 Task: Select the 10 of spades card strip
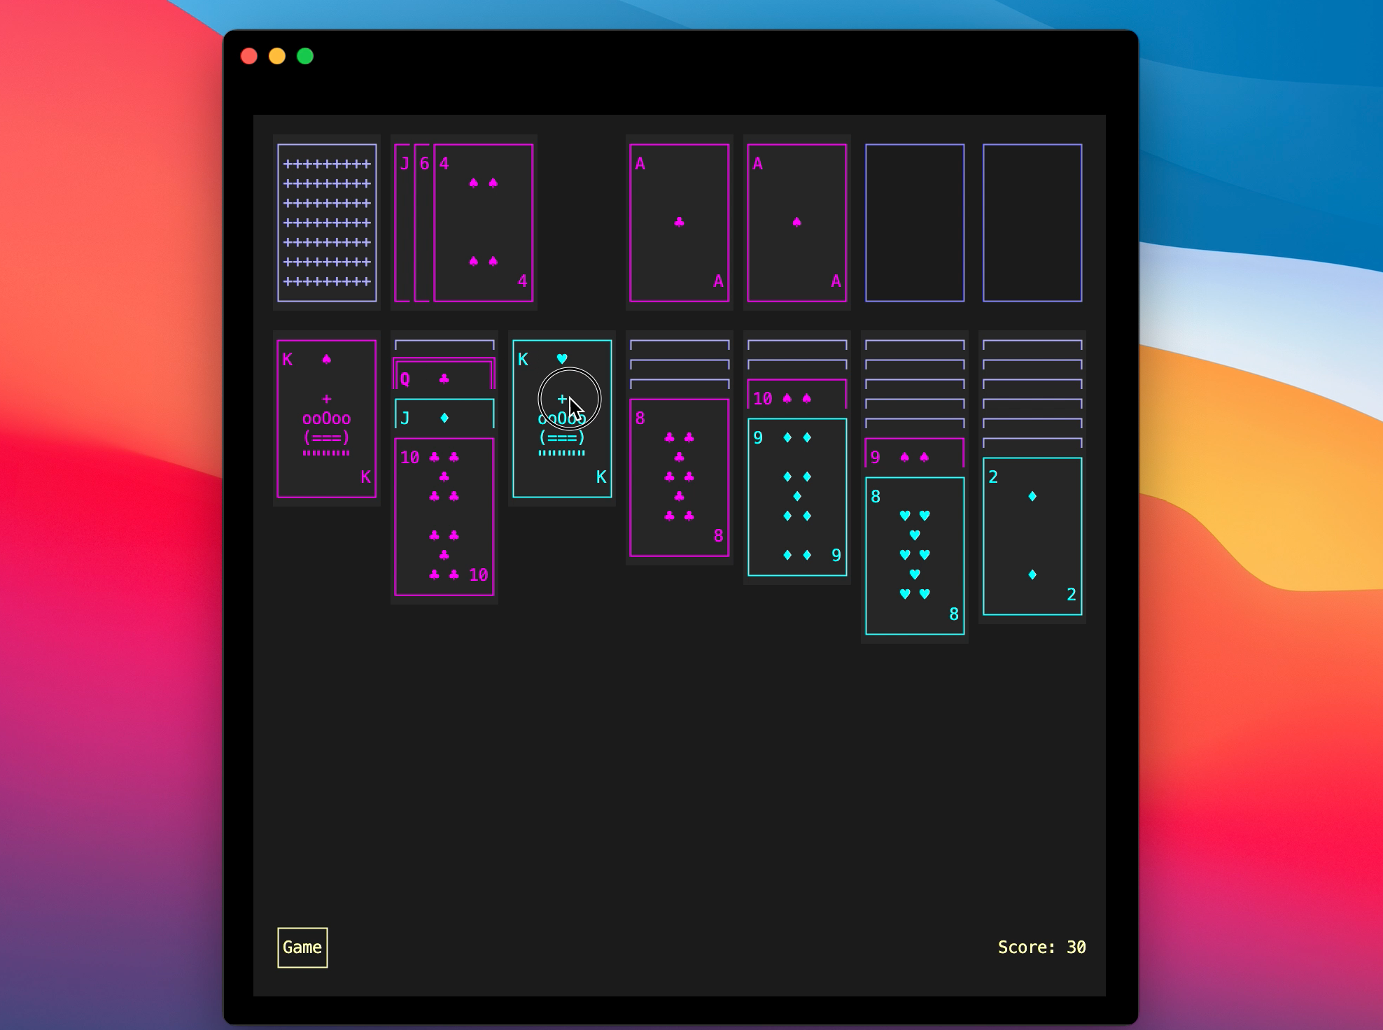[796, 398]
